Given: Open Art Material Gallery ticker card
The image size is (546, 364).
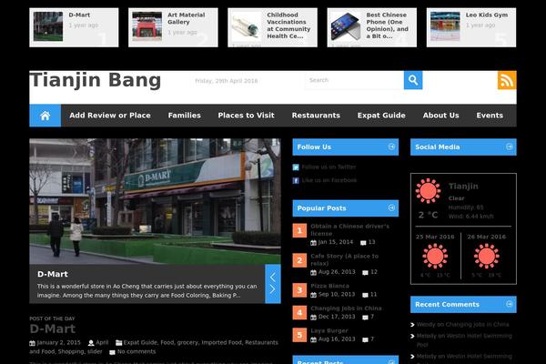Looking at the screenshot, I should coord(173,27).
